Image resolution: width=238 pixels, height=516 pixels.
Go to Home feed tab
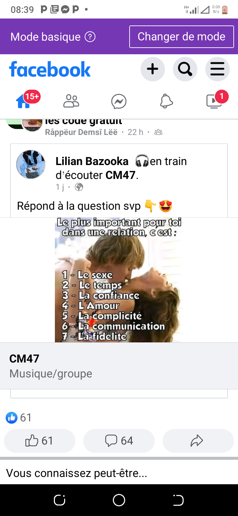tap(24, 101)
